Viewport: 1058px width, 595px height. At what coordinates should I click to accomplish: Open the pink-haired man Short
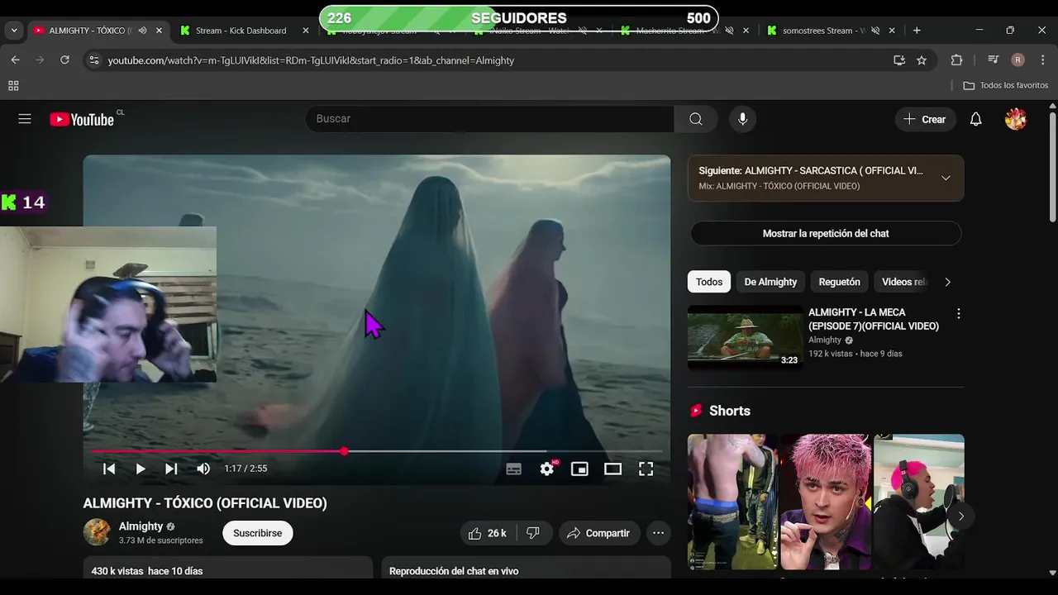coord(825,502)
